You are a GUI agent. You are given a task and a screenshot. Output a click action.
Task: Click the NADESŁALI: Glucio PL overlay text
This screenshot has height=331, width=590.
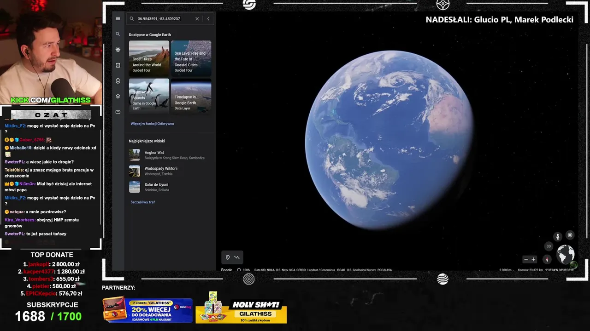coord(500,20)
